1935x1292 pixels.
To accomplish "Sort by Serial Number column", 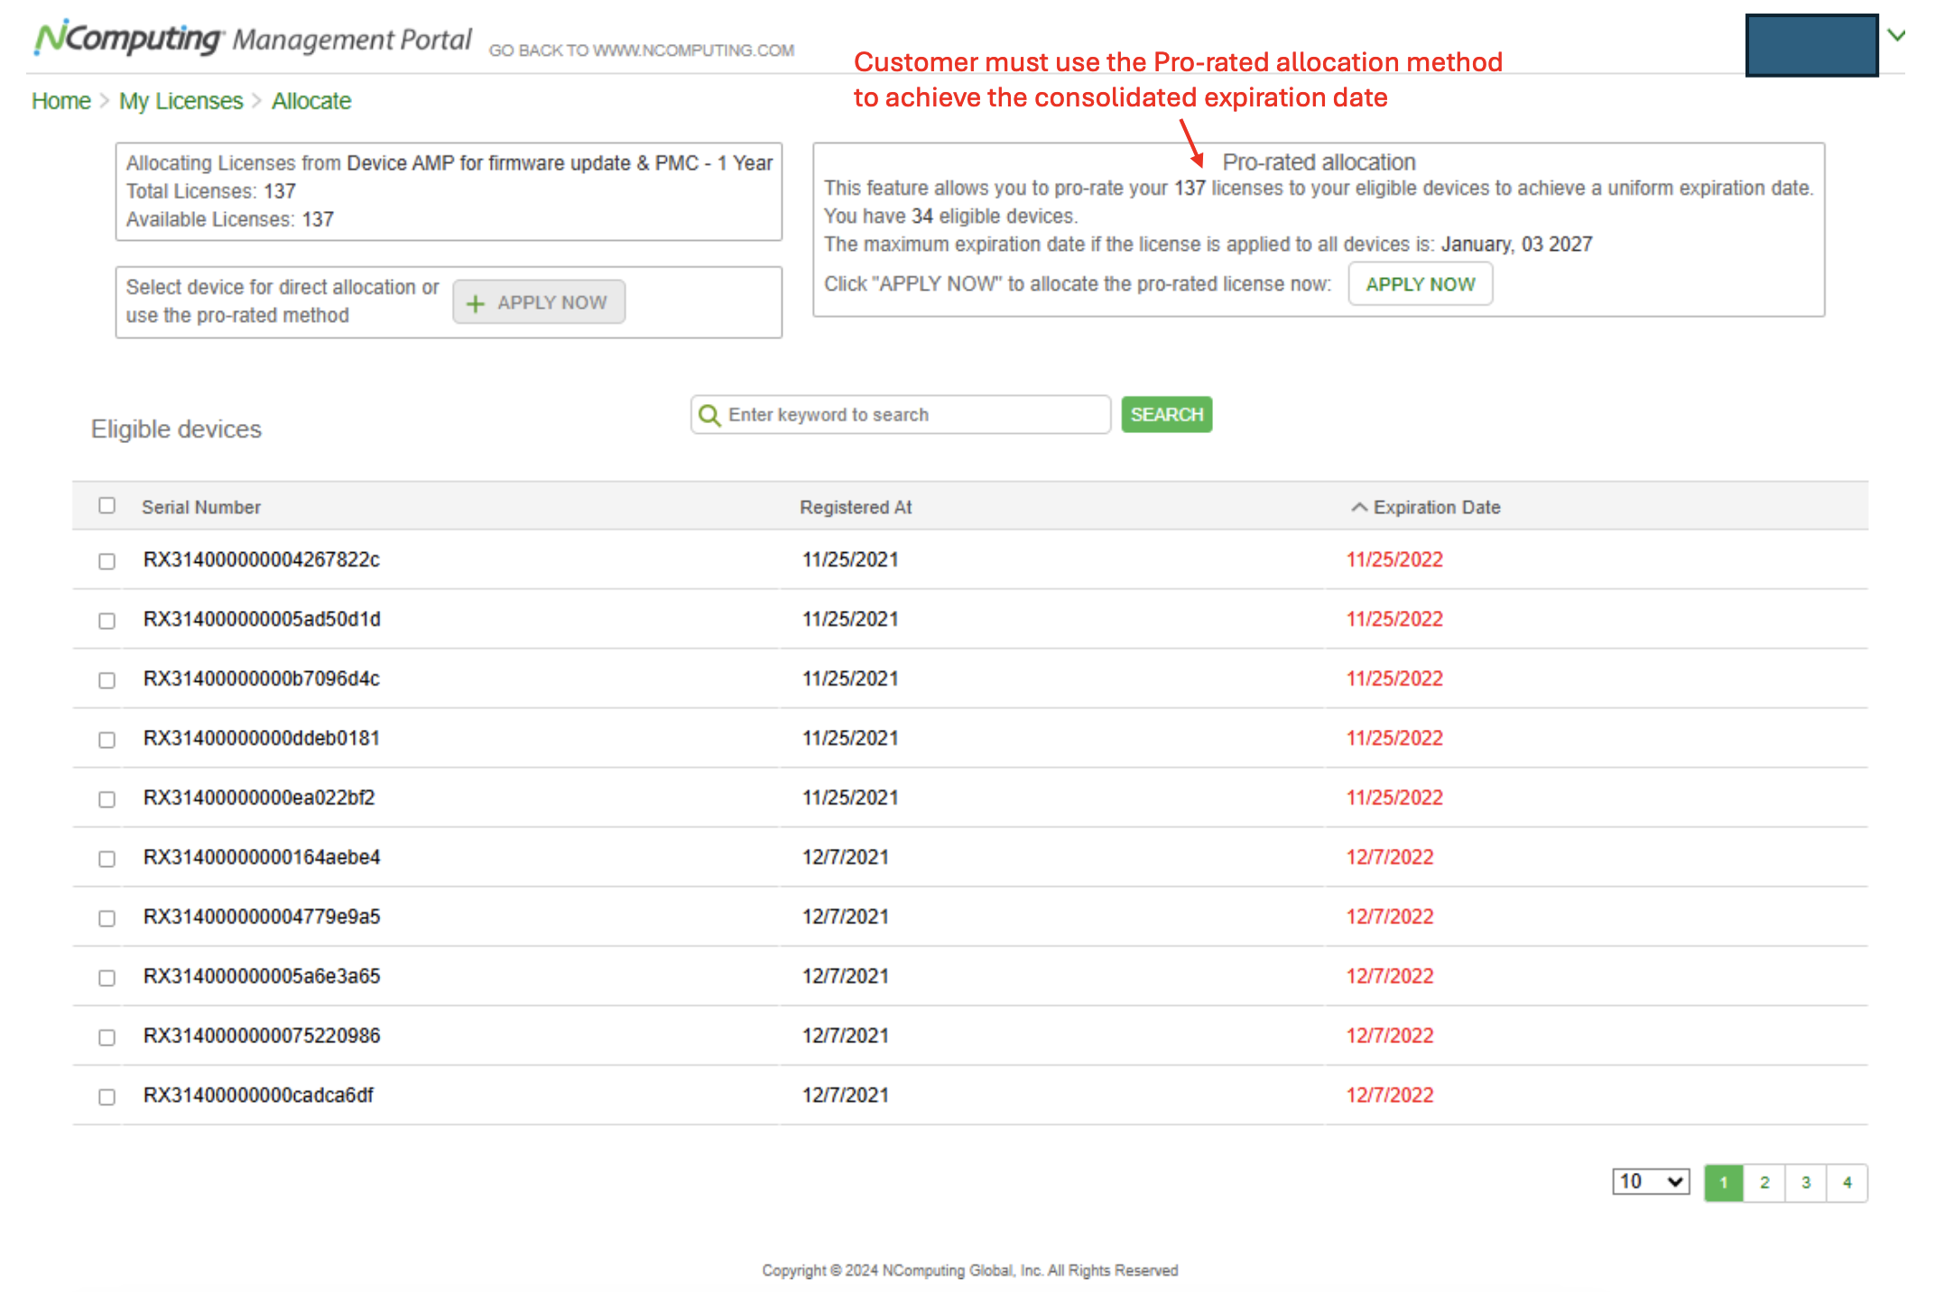I will click(x=201, y=507).
